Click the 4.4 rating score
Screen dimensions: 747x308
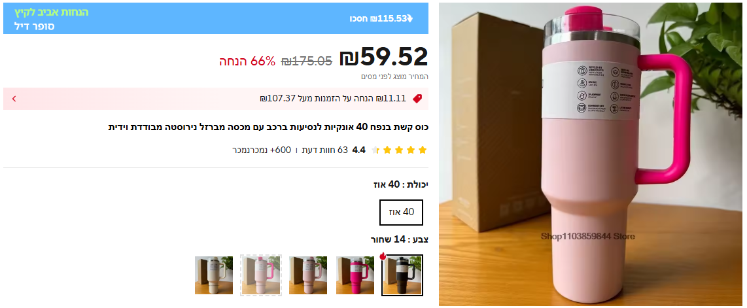(358, 150)
